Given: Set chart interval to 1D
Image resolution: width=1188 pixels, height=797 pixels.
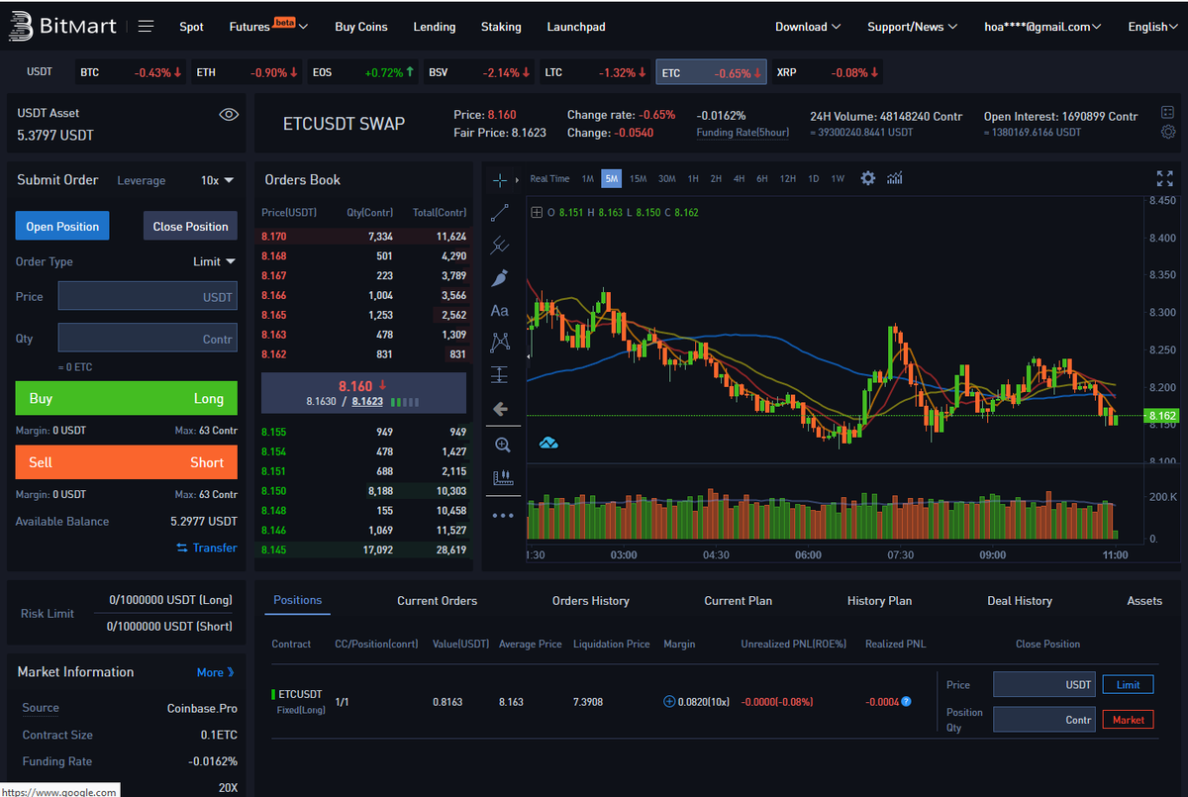Looking at the screenshot, I should (x=813, y=179).
